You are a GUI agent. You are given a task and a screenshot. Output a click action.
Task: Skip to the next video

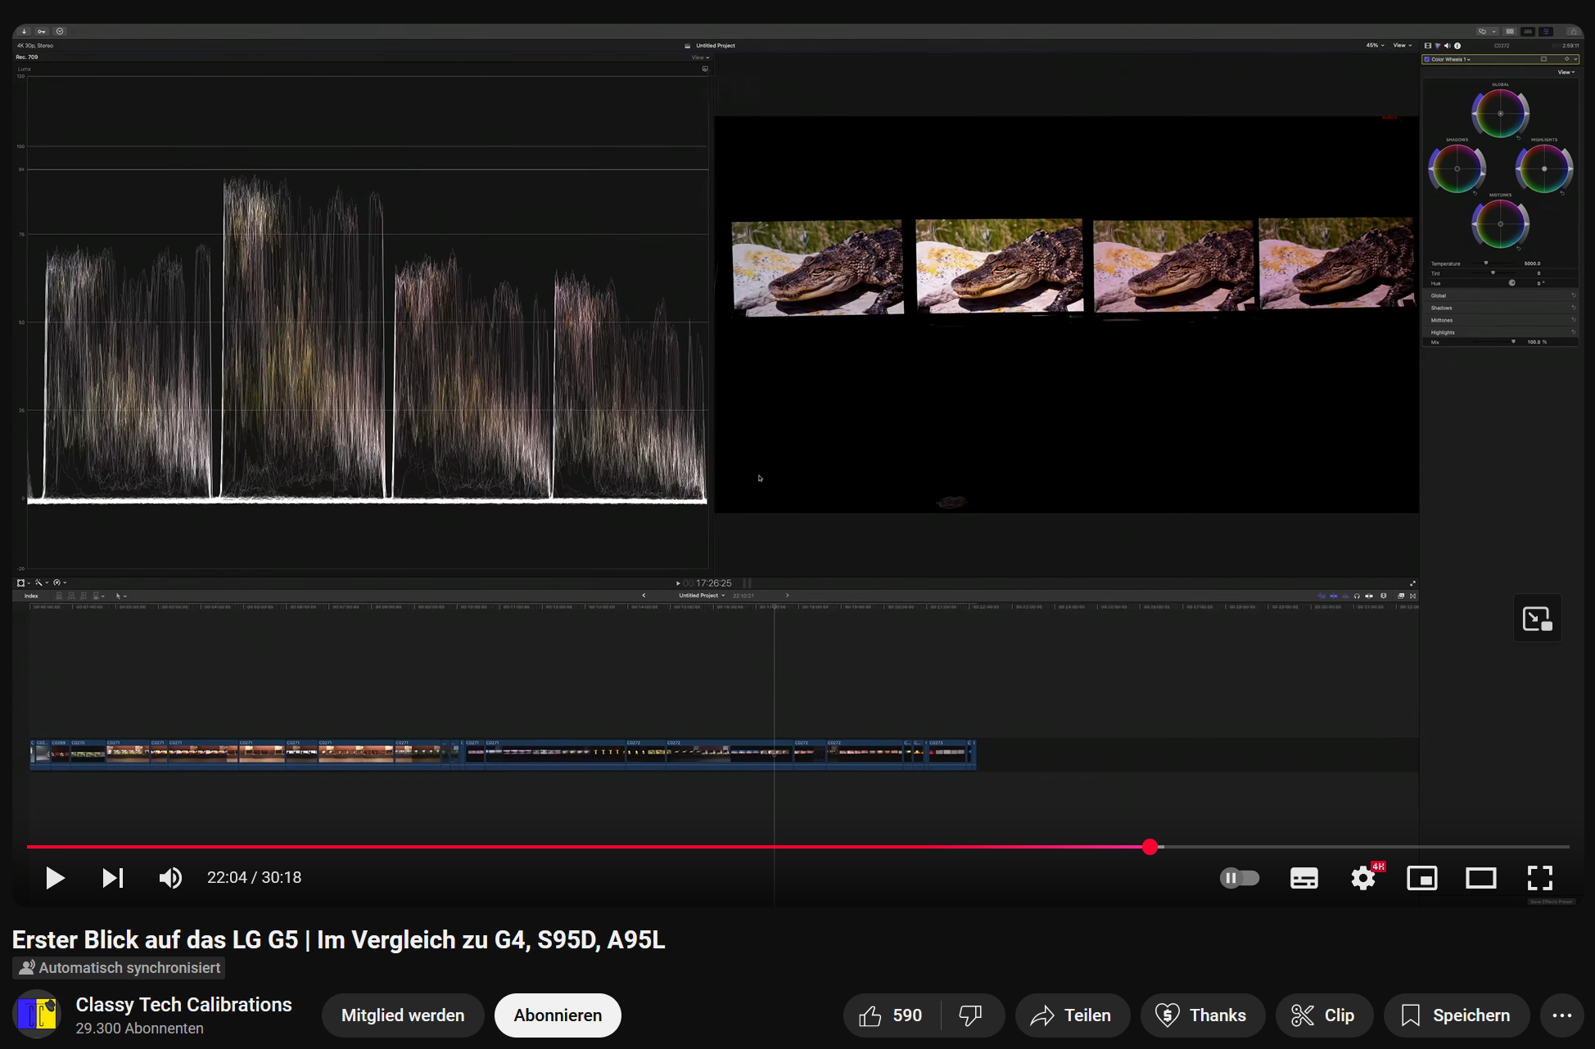tap(112, 878)
